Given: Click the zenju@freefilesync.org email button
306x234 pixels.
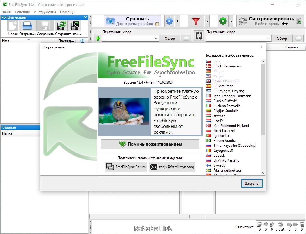Looking at the screenshot, I should [172, 167].
